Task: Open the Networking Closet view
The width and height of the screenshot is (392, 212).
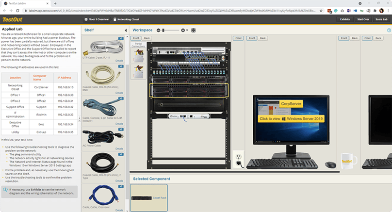Action: click(x=127, y=19)
